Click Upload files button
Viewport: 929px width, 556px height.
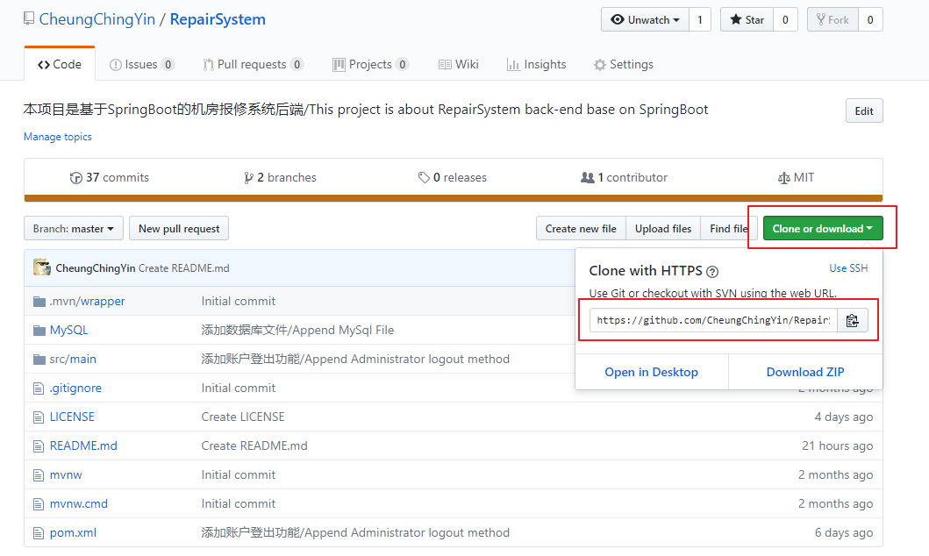tap(663, 229)
